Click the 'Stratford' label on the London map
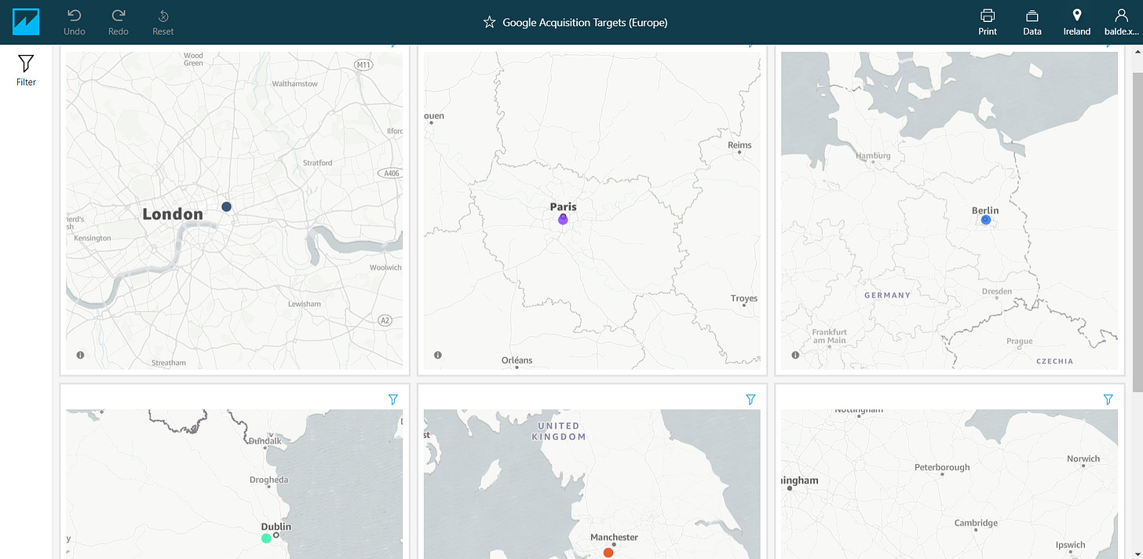 [x=318, y=163]
